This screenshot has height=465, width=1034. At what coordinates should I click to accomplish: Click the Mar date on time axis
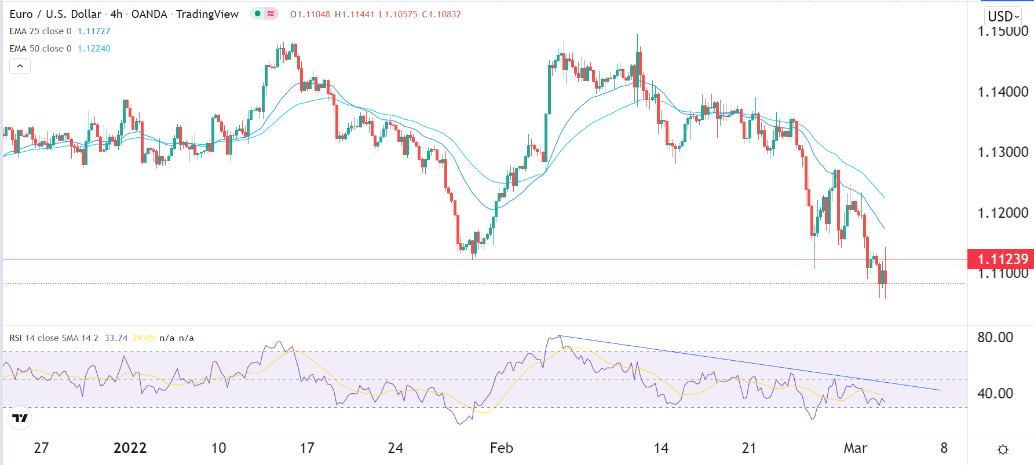point(855,448)
